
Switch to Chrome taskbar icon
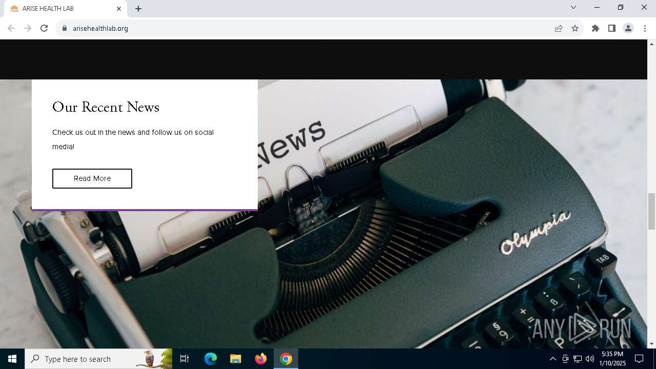286,359
